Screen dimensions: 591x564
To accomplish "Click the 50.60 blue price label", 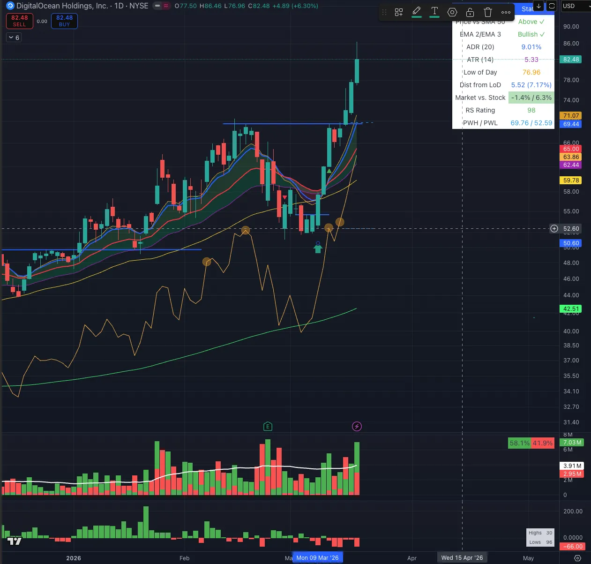I will click(571, 243).
